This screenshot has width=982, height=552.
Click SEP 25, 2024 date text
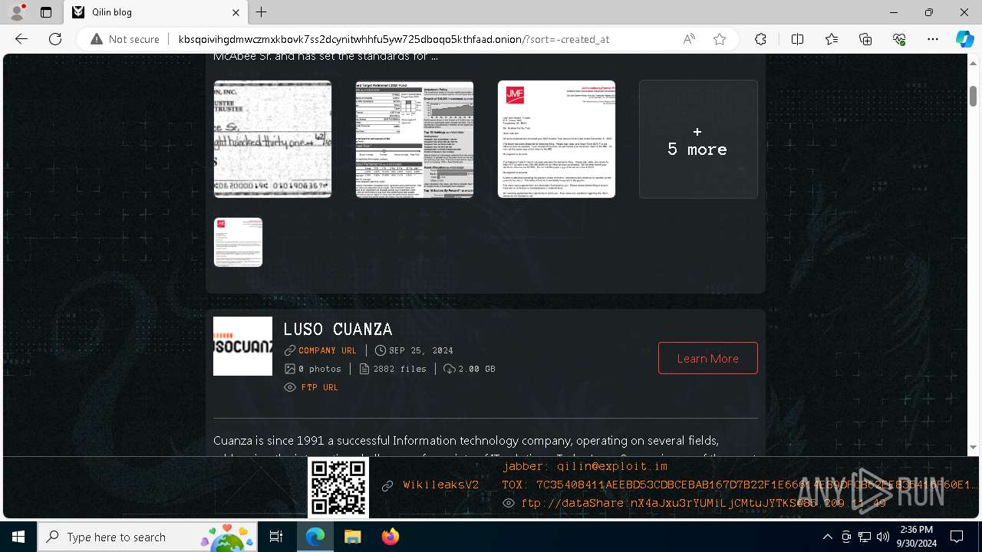pyautogui.click(x=421, y=350)
